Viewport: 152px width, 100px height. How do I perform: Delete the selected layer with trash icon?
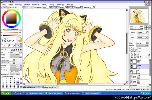click(x=141, y=57)
